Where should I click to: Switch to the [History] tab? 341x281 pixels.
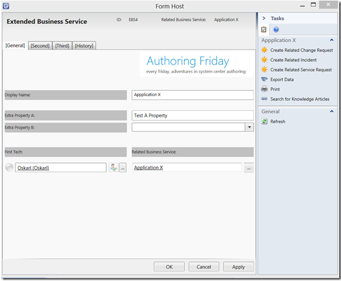[x=84, y=46]
